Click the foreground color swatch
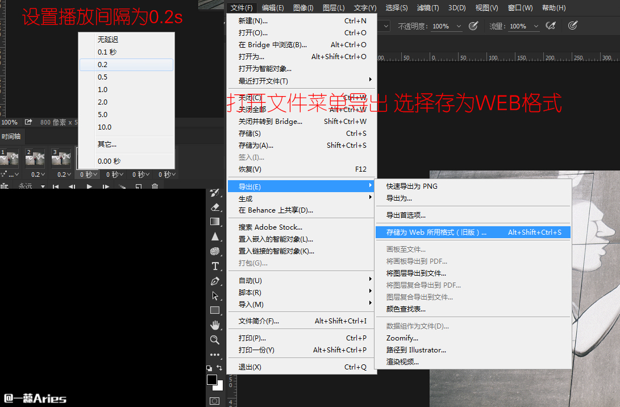This screenshot has height=407, width=620. tap(211, 380)
